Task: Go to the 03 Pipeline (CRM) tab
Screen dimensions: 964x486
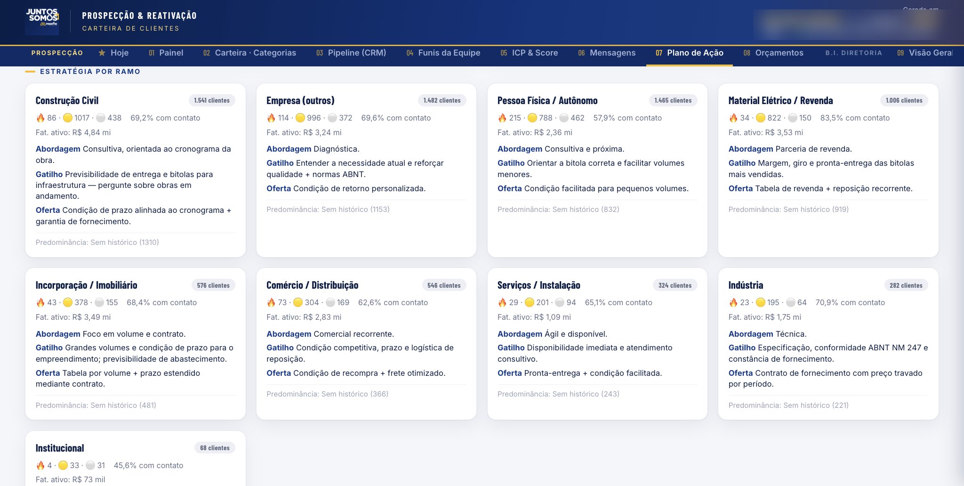Action: (x=351, y=53)
